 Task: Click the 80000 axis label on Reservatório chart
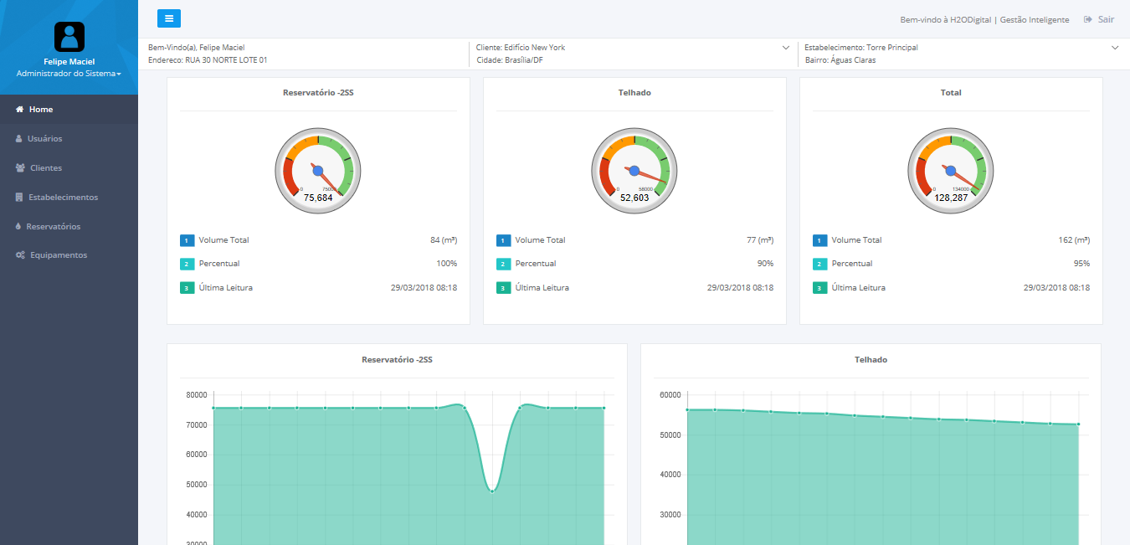coord(197,395)
